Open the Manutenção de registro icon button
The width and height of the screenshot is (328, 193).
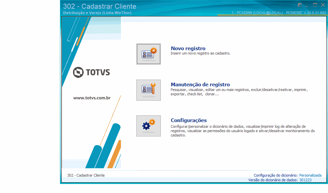[148, 90]
